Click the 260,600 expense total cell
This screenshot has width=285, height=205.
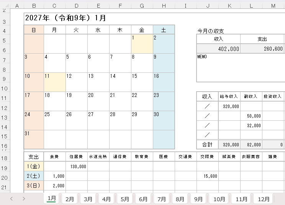click(x=262, y=49)
